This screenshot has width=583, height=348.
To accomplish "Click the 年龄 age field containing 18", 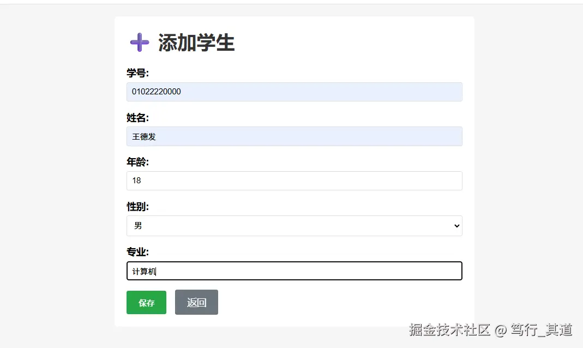I will tap(294, 181).
